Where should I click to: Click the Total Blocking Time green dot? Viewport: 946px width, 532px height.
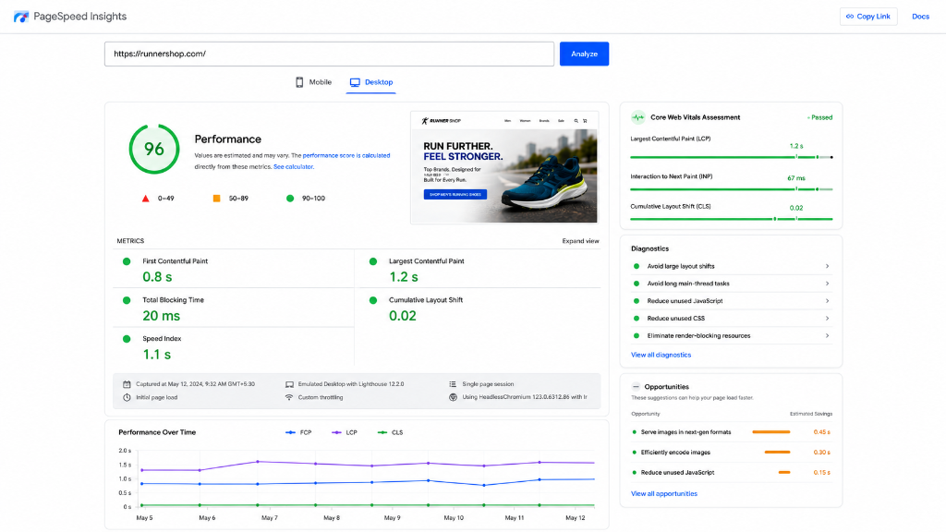pyautogui.click(x=127, y=300)
